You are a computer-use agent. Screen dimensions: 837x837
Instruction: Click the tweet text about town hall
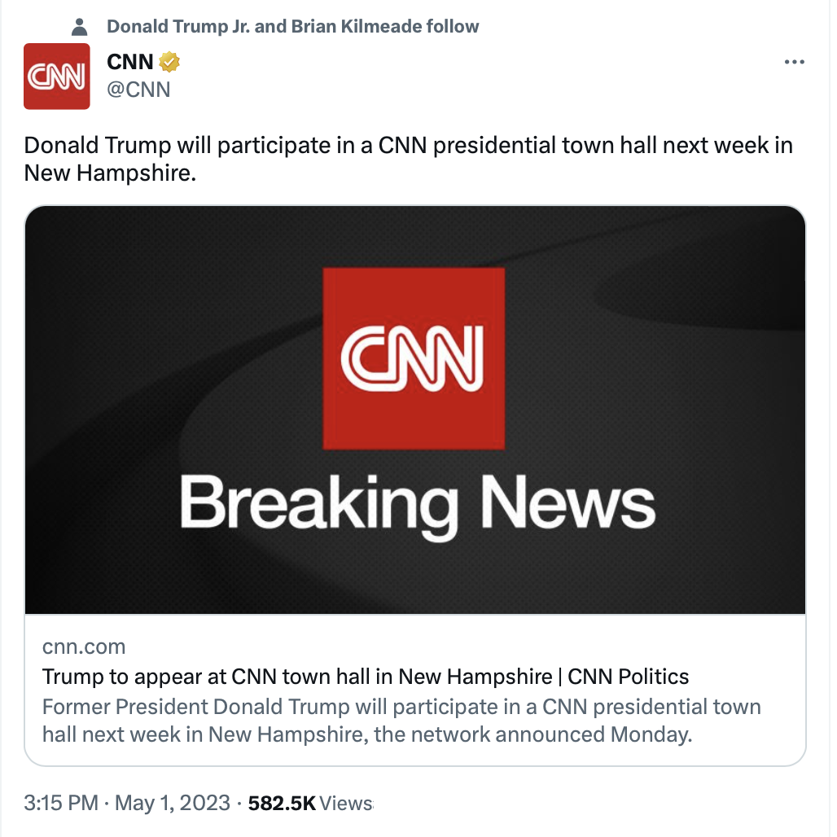click(x=409, y=159)
